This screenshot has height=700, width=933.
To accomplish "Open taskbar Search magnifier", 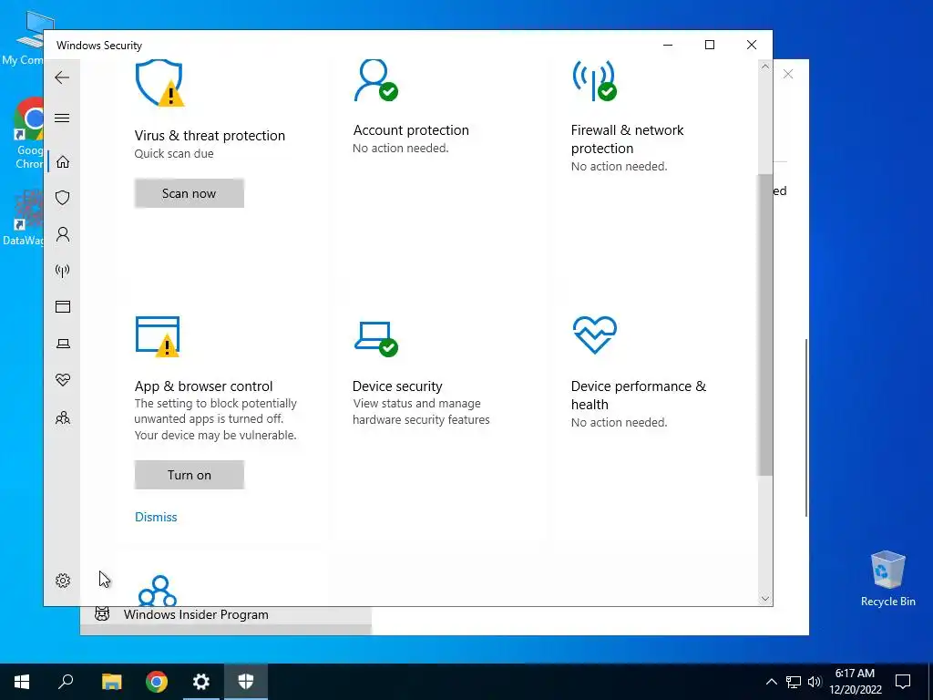I will [x=66, y=682].
